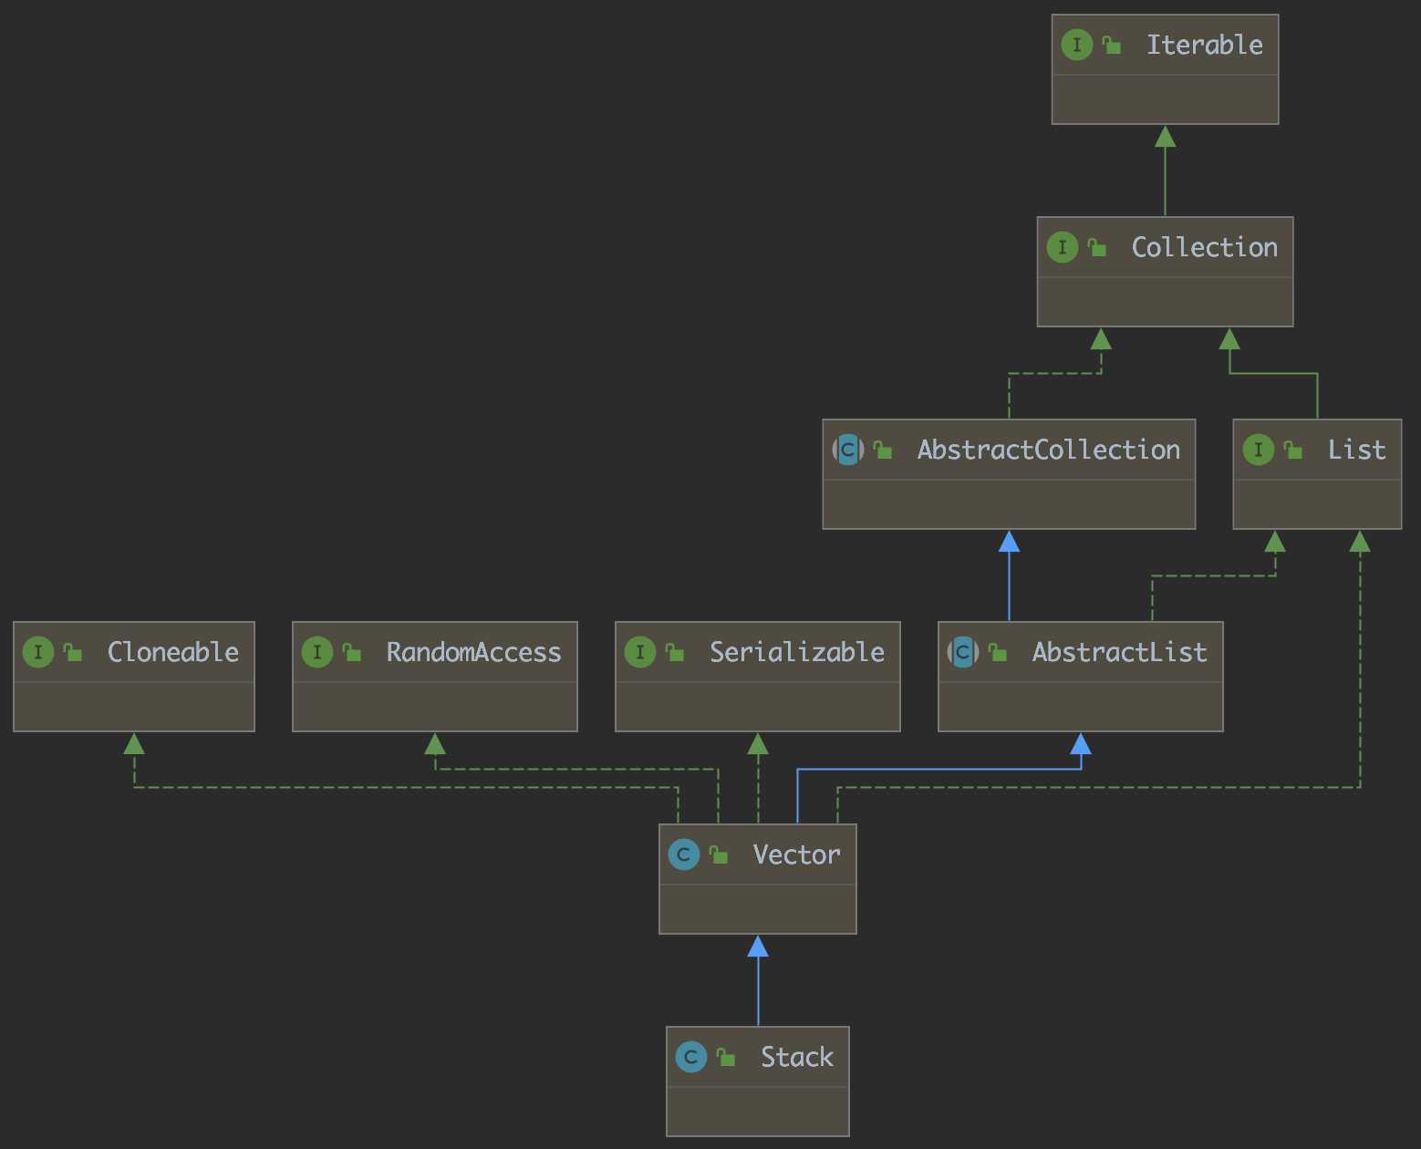Select the Stack name label

(x=796, y=1057)
